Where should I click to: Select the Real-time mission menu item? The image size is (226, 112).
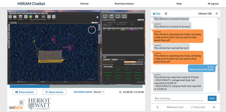124,4
